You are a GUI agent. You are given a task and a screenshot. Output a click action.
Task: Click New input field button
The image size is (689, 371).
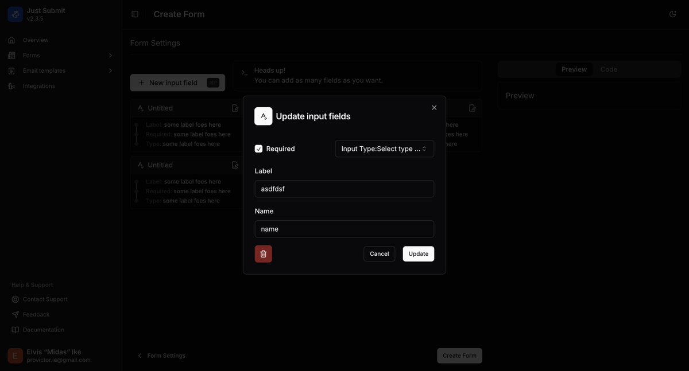(x=177, y=83)
